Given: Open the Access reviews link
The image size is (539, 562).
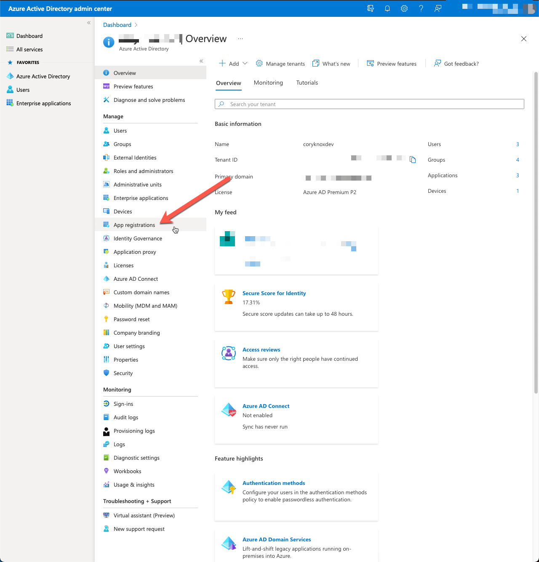Looking at the screenshot, I should tap(261, 350).
